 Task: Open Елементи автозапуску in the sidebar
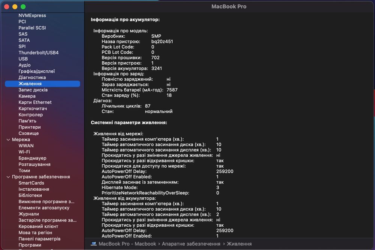pyautogui.click(x=44, y=208)
